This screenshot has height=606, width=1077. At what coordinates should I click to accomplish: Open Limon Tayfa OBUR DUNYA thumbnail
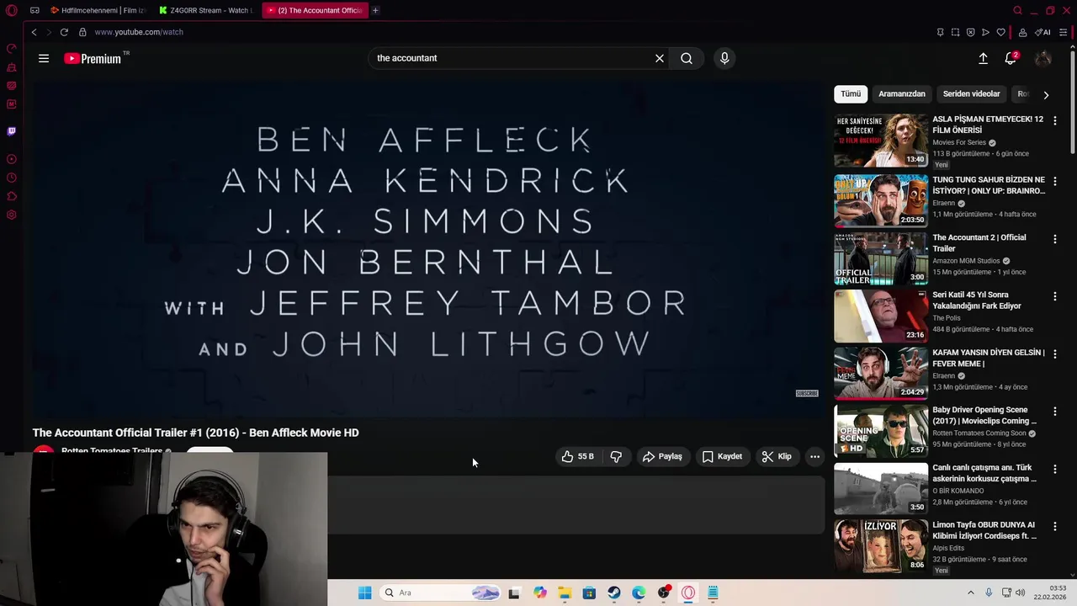(x=881, y=545)
